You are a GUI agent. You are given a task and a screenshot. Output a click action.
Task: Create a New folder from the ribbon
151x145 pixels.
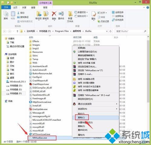[x=70, y=17]
